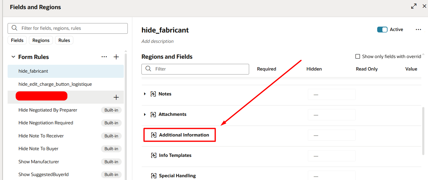Viewport: 428px width, 180px height.
Task: Switch to the Regions tab
Action: tap(41, 40)
